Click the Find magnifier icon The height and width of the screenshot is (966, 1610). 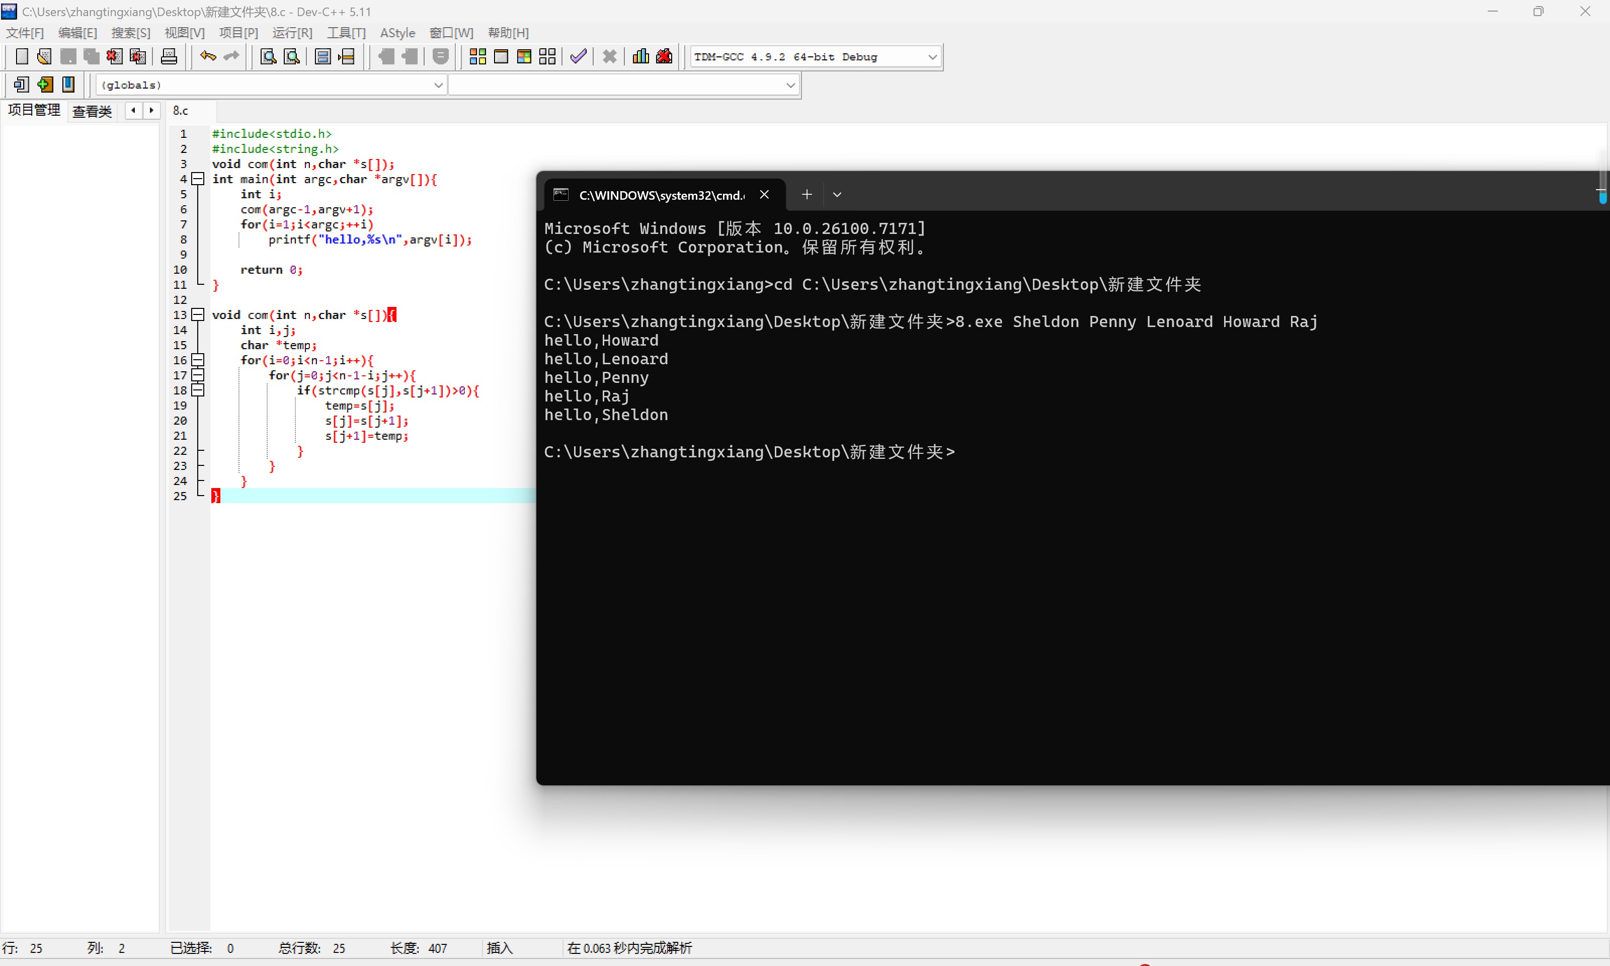point(268,57)
